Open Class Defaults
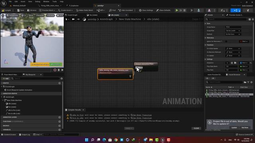The width and height of the screenshot is (255, 143). 163,10
